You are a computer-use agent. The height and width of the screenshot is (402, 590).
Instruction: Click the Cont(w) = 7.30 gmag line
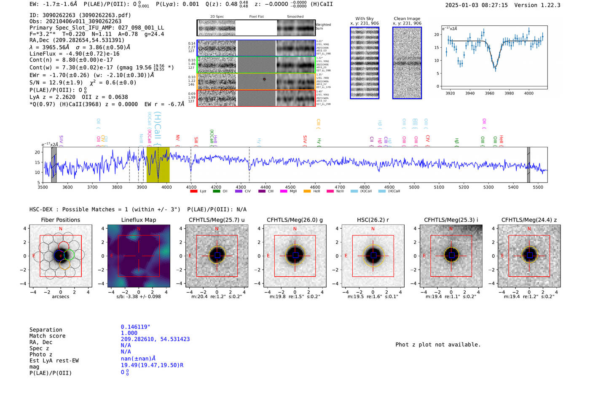click(x=102, y=67)
